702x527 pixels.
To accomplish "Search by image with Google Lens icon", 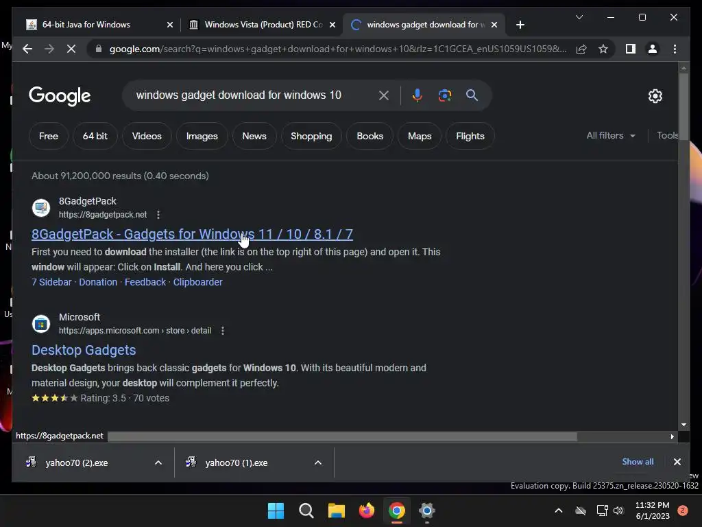I will tap(444, 95).
